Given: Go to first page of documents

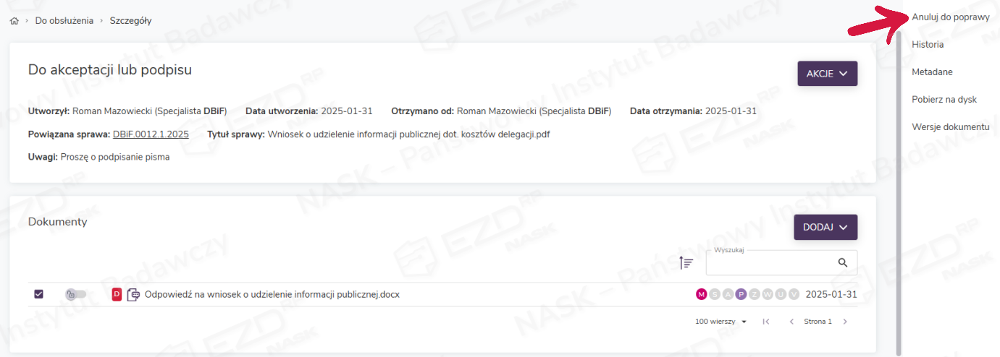Looking at the screenshot, I should 766,322.
